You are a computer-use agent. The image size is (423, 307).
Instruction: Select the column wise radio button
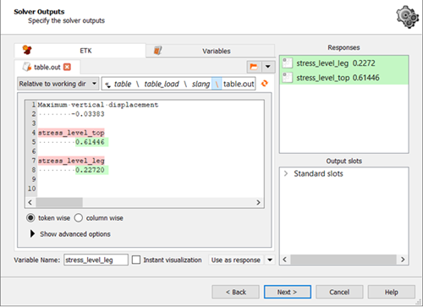[x=79, y=218]
